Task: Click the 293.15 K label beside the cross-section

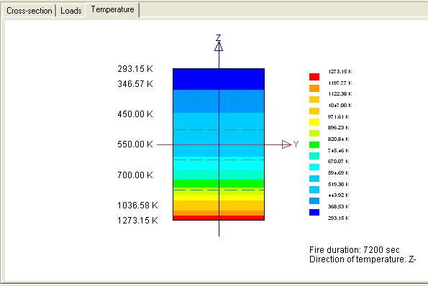Action: click(x=135, y=69)
